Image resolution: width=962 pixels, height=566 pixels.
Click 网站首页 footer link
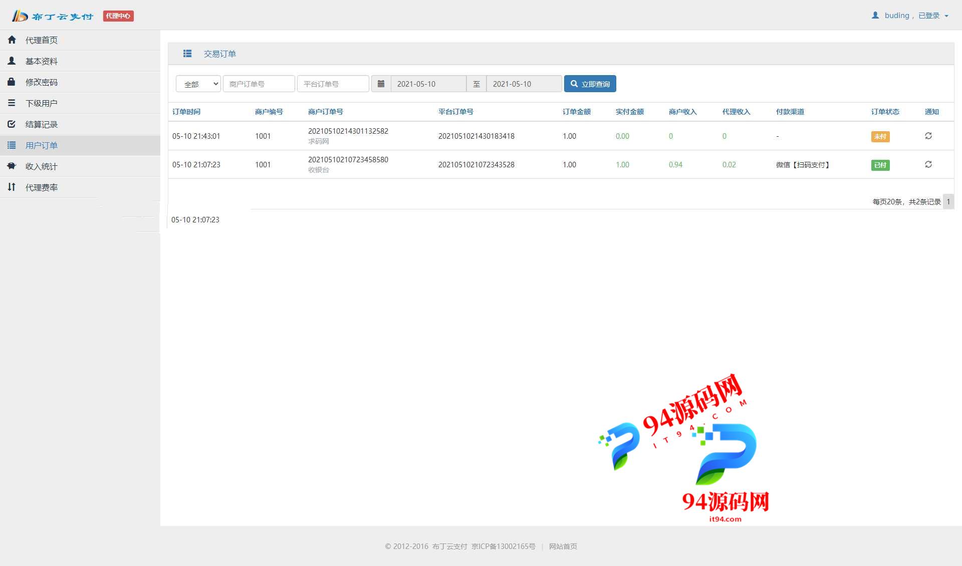click(x=563, y=546)
